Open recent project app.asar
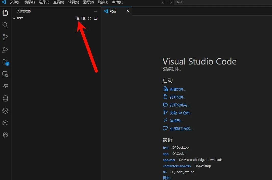 [169, 160]
